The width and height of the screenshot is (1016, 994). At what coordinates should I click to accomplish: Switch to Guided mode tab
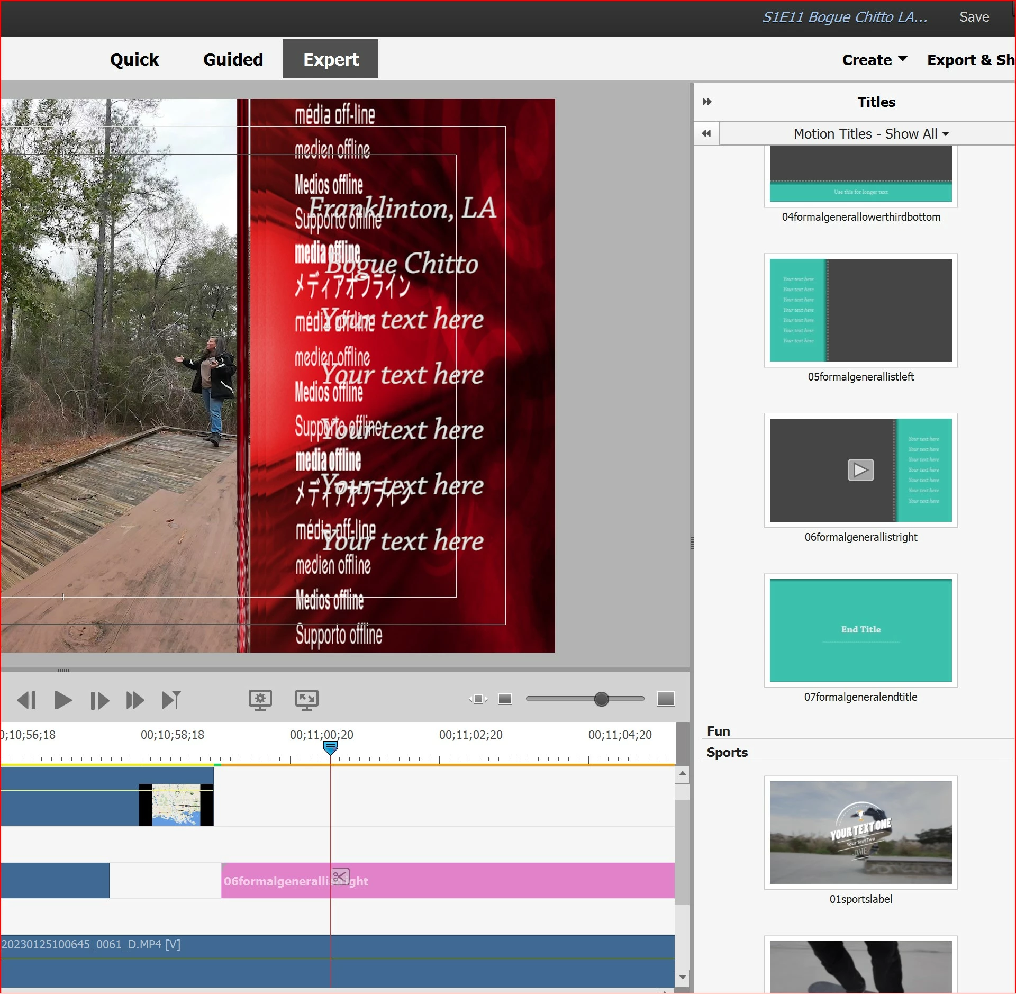(x=233, y=59)
